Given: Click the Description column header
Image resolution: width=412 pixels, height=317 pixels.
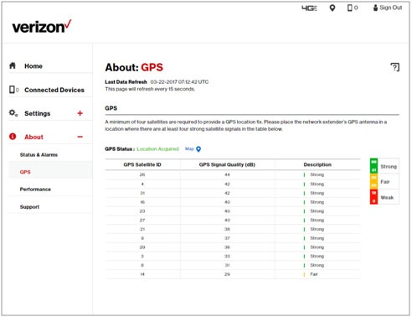Looking at the screenshot, I should pos(317,164).
